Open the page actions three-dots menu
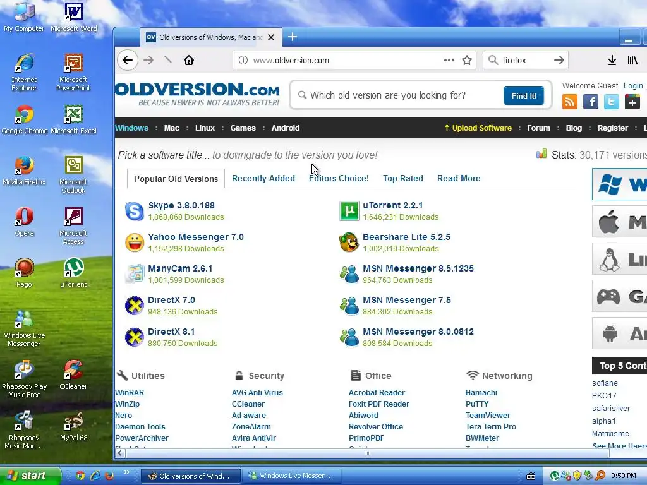Screen dimensions: 647x485 pos(449,60)
